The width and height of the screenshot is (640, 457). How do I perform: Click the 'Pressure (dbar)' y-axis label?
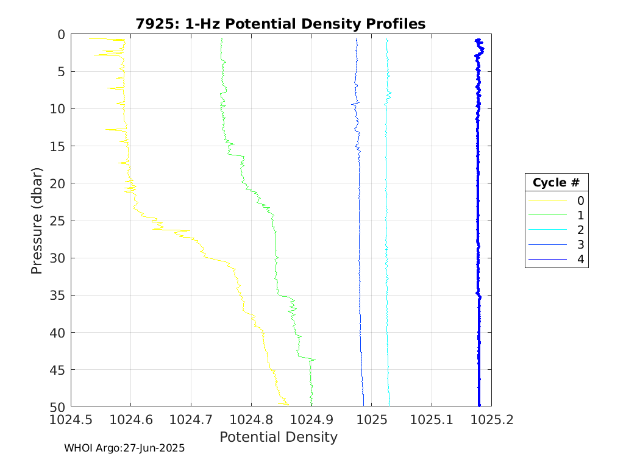pyautogui.click(x=37, y=221)
